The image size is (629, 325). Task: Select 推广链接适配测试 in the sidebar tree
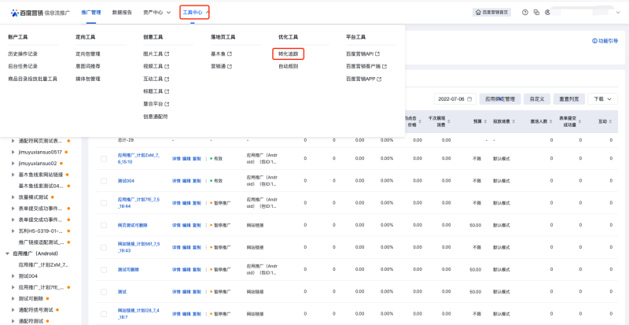[41, 242]
